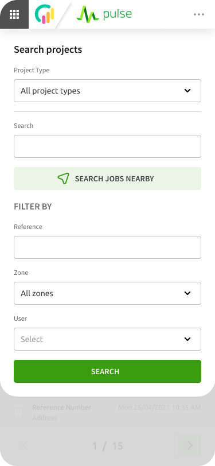Go to previous page with left arrow

[x=25, y=445]
